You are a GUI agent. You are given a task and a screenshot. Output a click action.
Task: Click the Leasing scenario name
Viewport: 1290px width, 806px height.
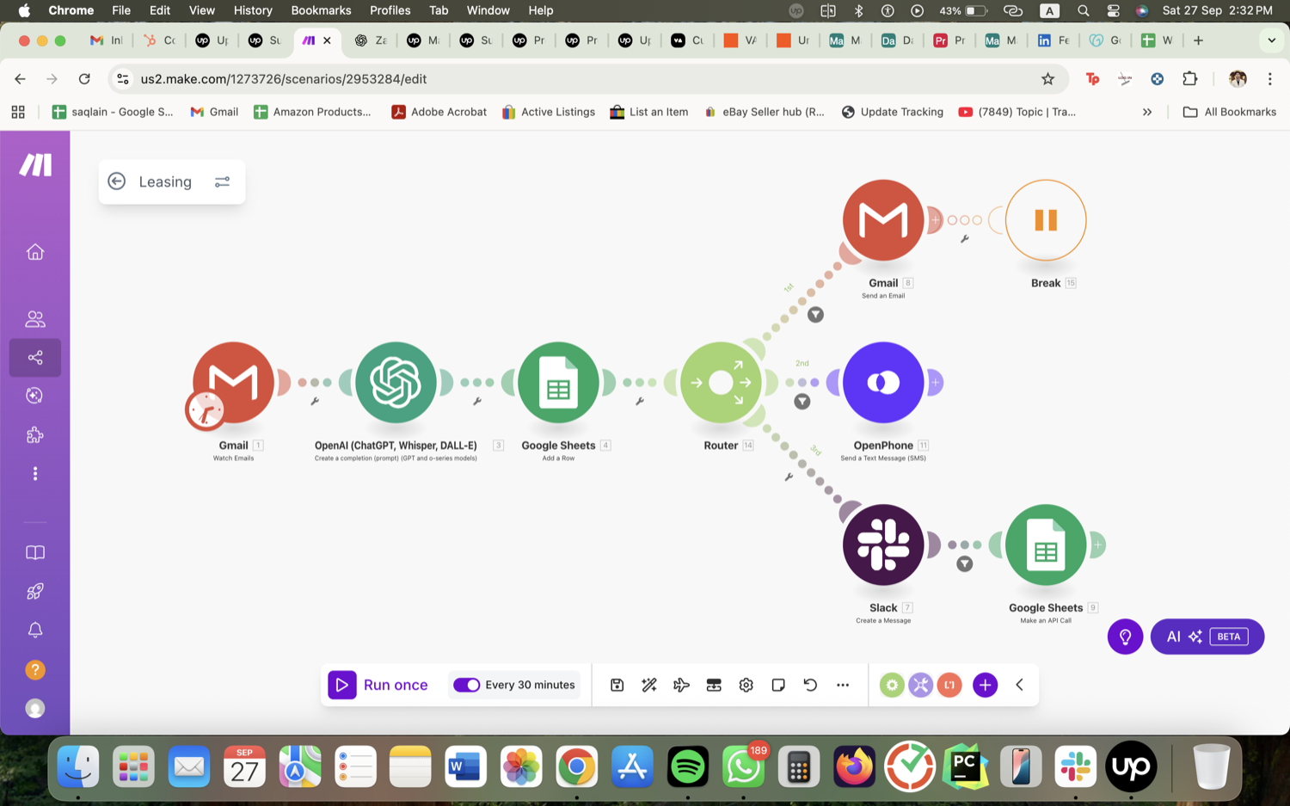click(x=165, y=182)
